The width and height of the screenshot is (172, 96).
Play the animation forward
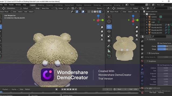point(70,89)
